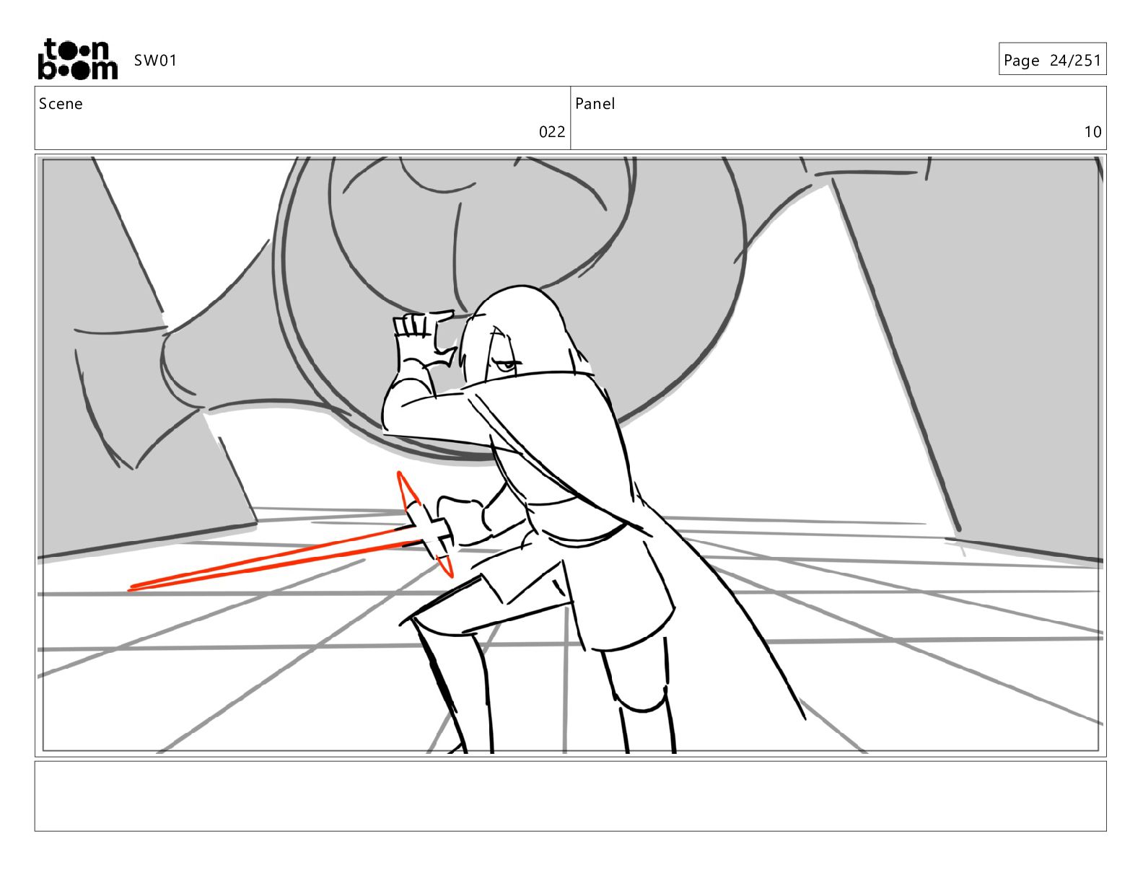Select panel number 10
Image resolution: width=1143 pixels, height=883 pixels.
(x=1092, y=132)
